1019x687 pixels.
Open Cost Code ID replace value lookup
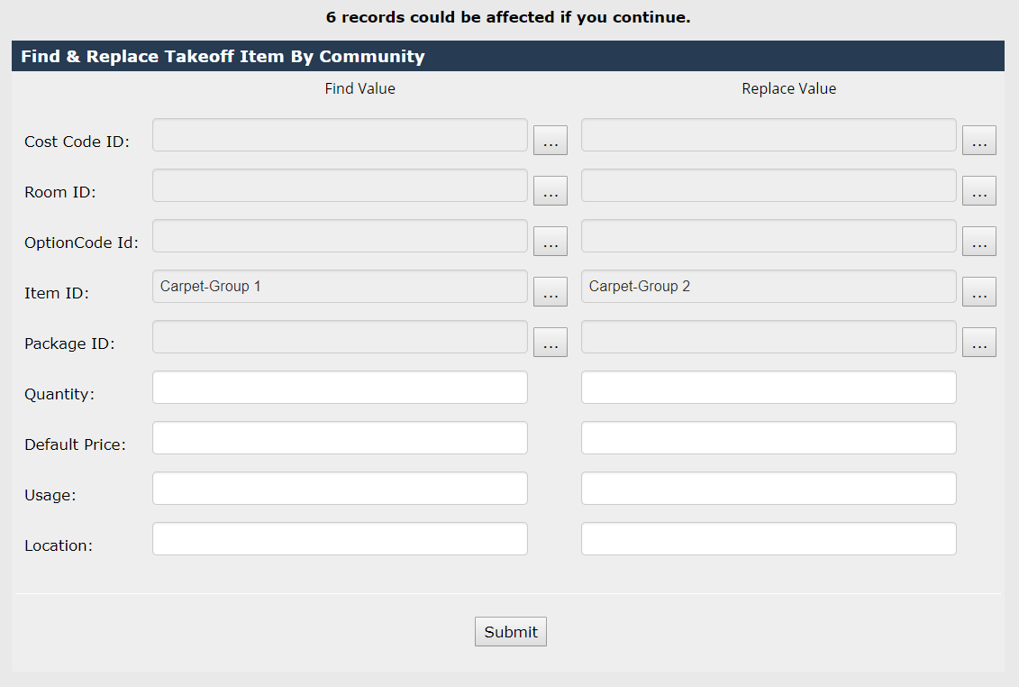(979, 141)
